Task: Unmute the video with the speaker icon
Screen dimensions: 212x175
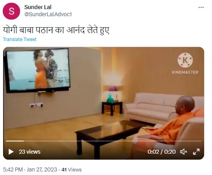Action: click(x=183, y=152)
